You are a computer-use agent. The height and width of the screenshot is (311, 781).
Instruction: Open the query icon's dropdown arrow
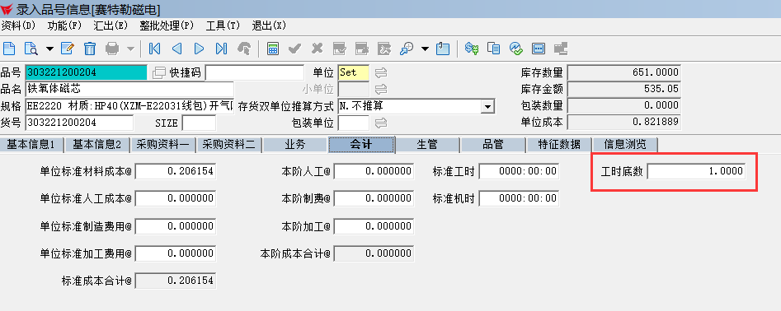point(49,49)
